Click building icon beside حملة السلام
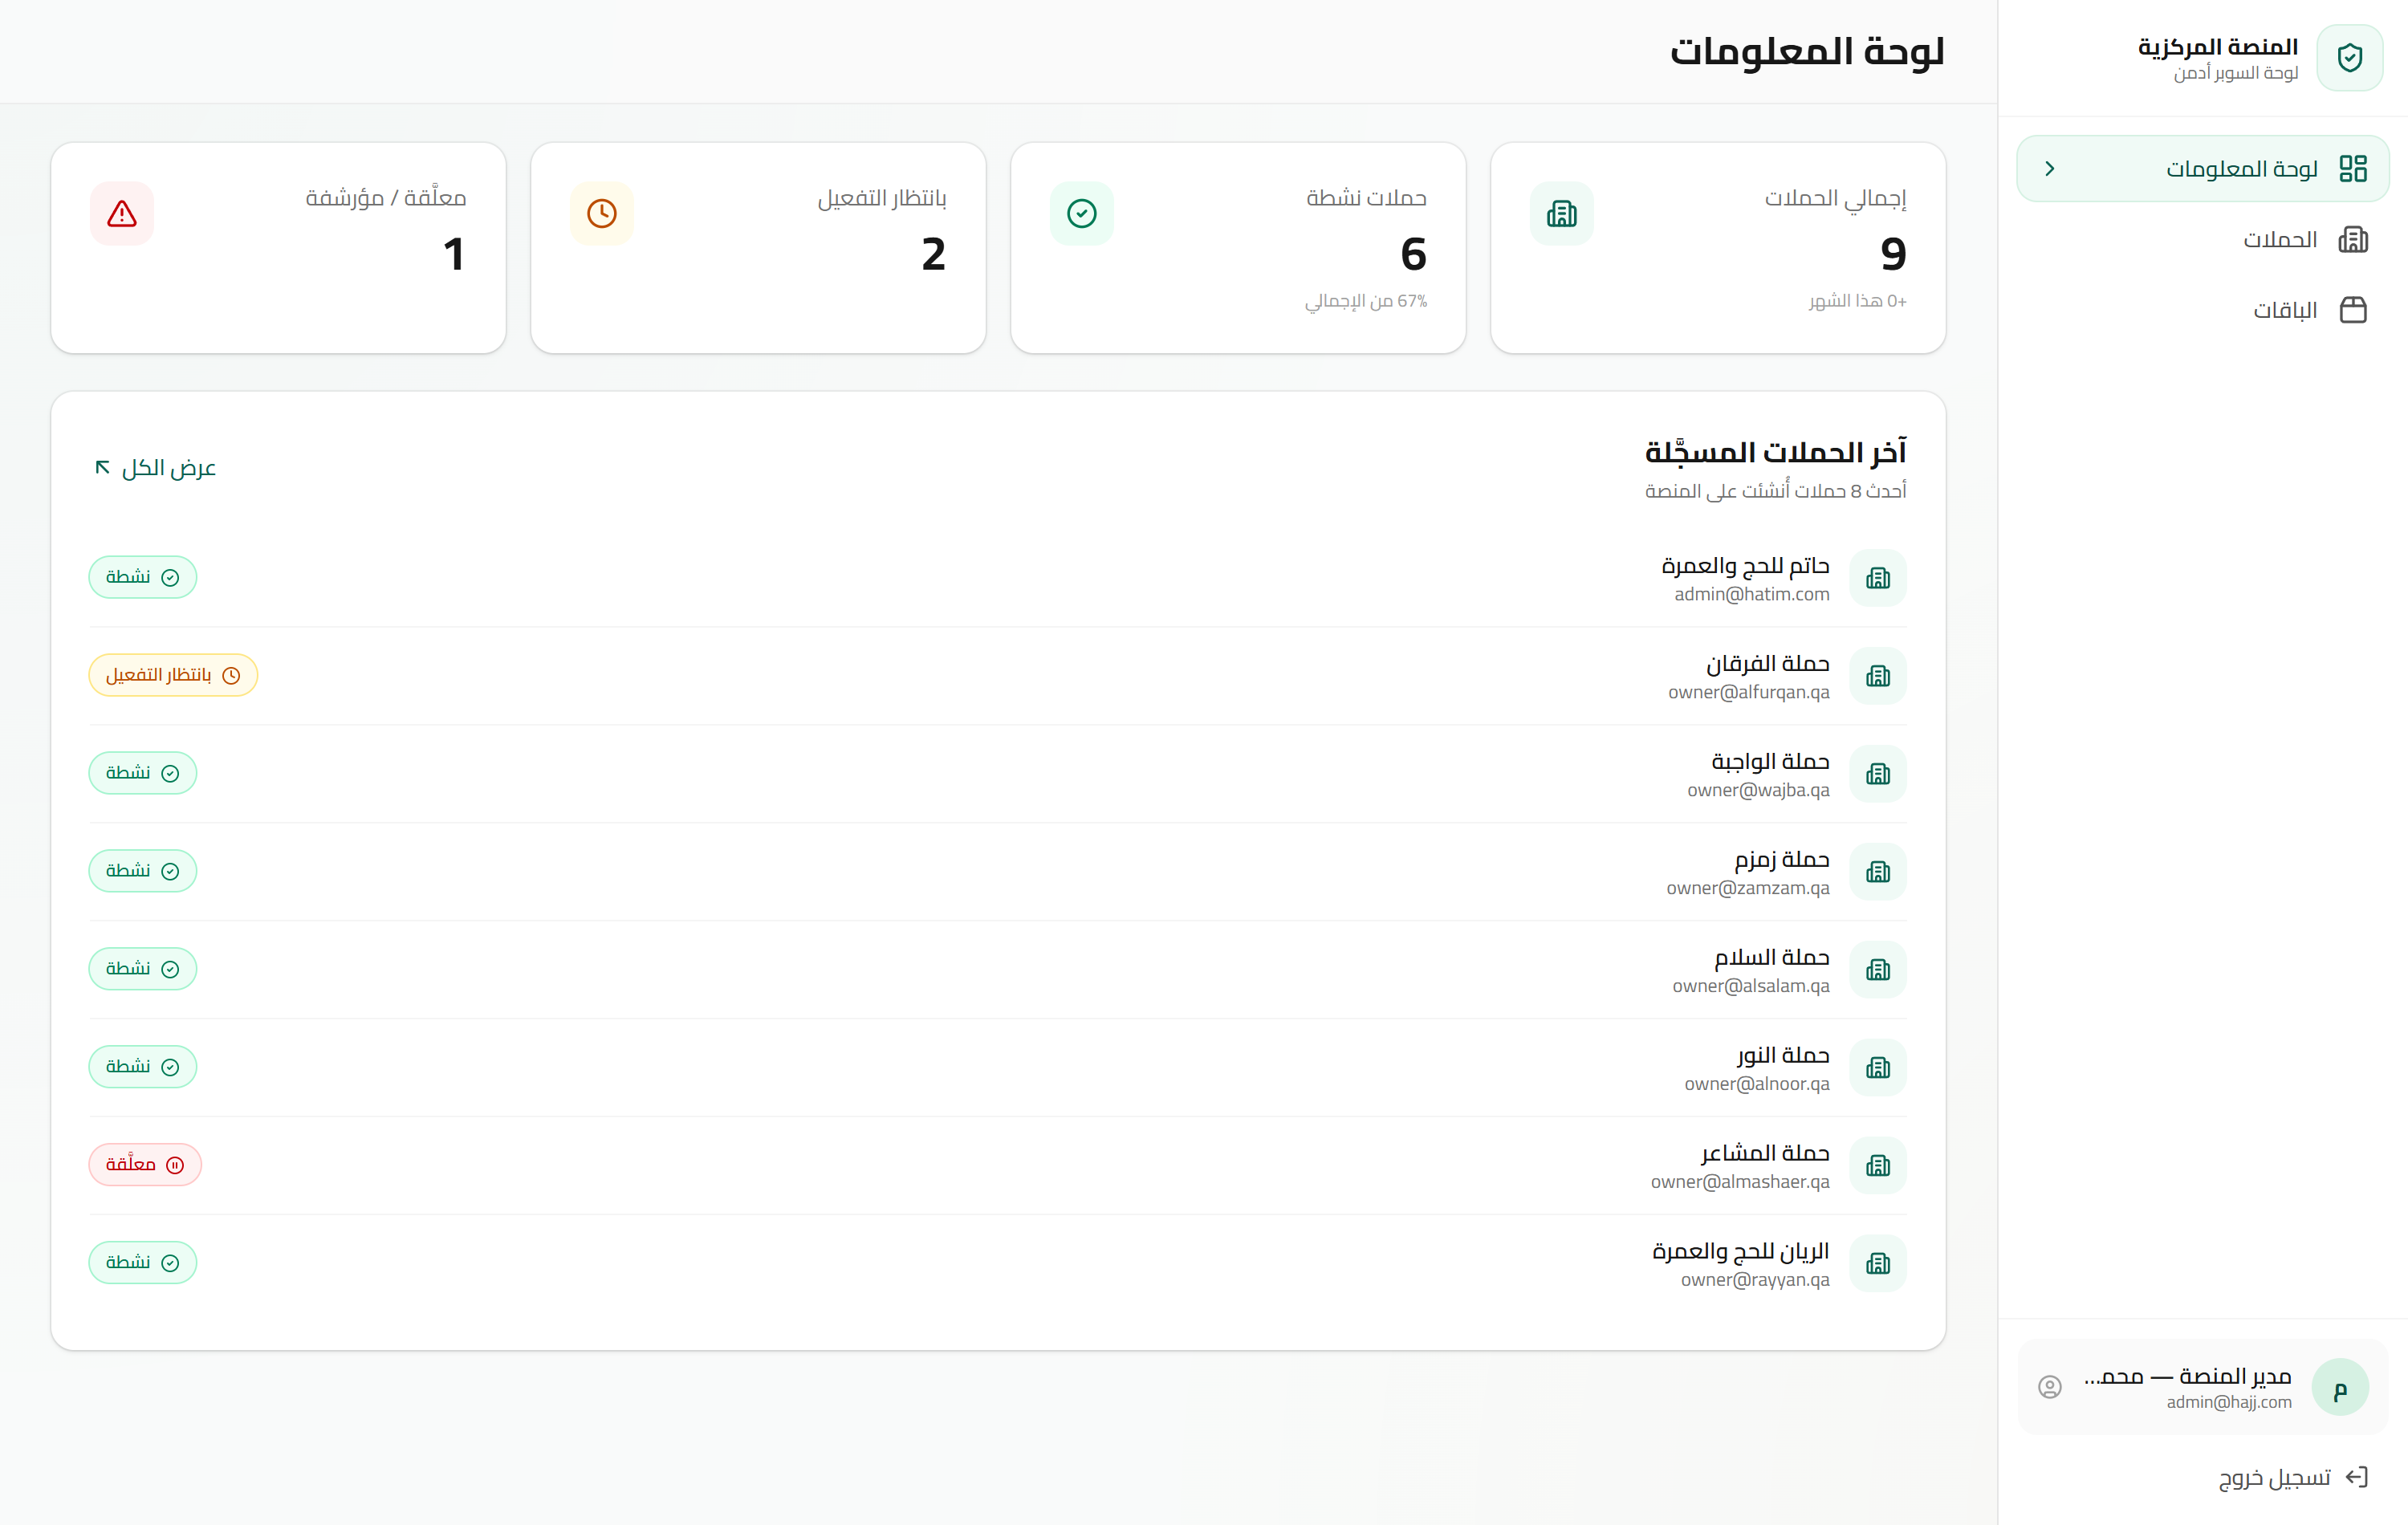2408x1525 pixels. (x=1877, y=970)
